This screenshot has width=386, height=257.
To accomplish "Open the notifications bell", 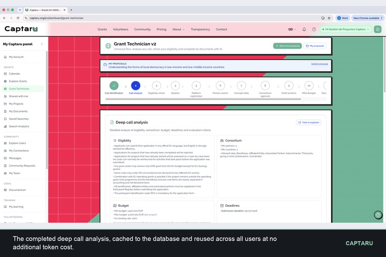I will click(304, 29).
